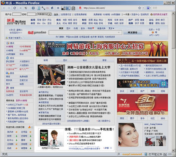Click the Forward arrow in Firefox toolbar
Image resolution: width=176 pixels, height=157 pixels.
9,8
